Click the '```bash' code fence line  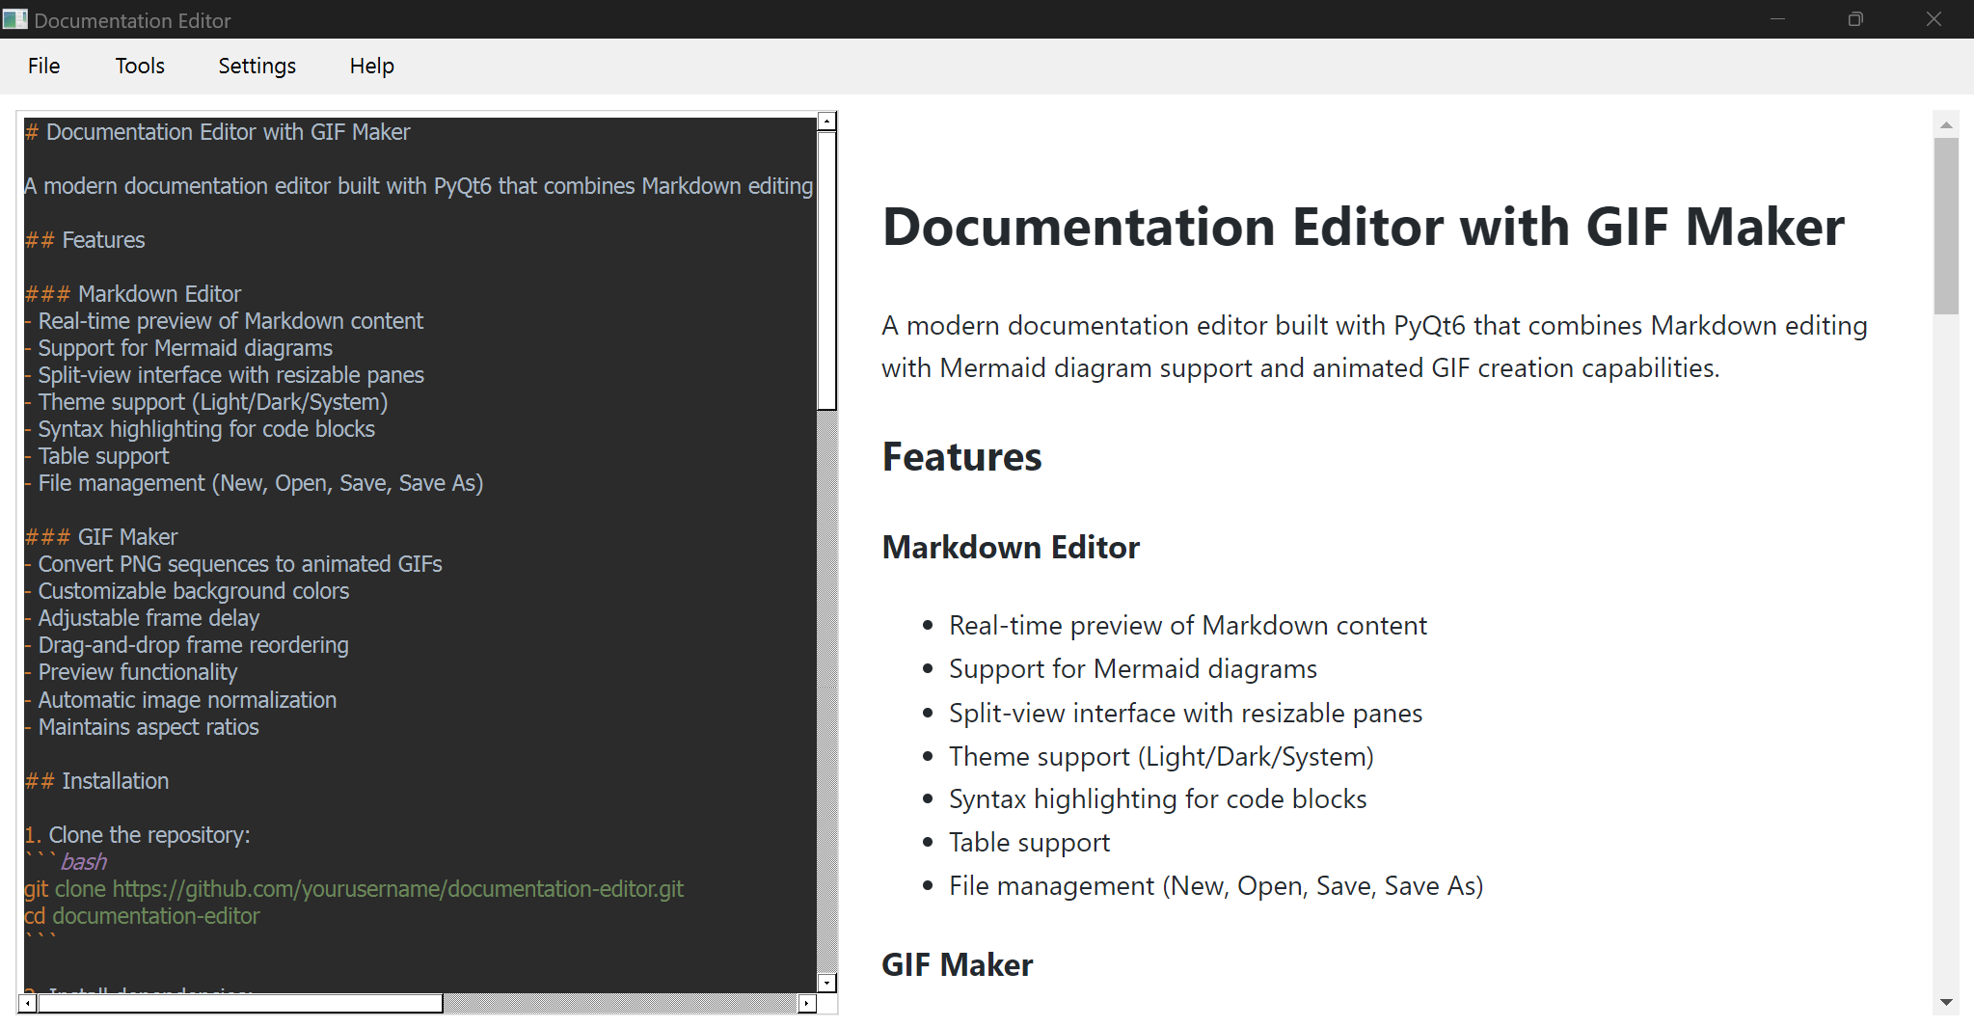[66, 862]
